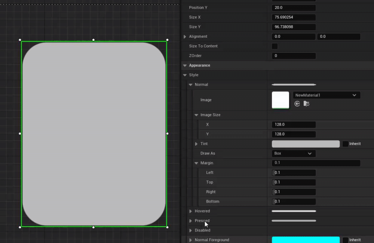374x243 pixels.
Task: Expand the Alignment property row
Action: [185, 37]
